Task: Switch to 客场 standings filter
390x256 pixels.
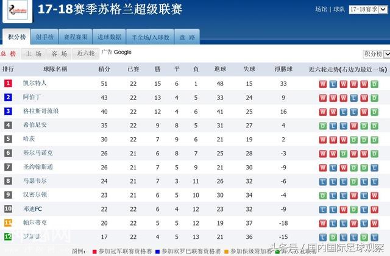Action: [59, 54]
